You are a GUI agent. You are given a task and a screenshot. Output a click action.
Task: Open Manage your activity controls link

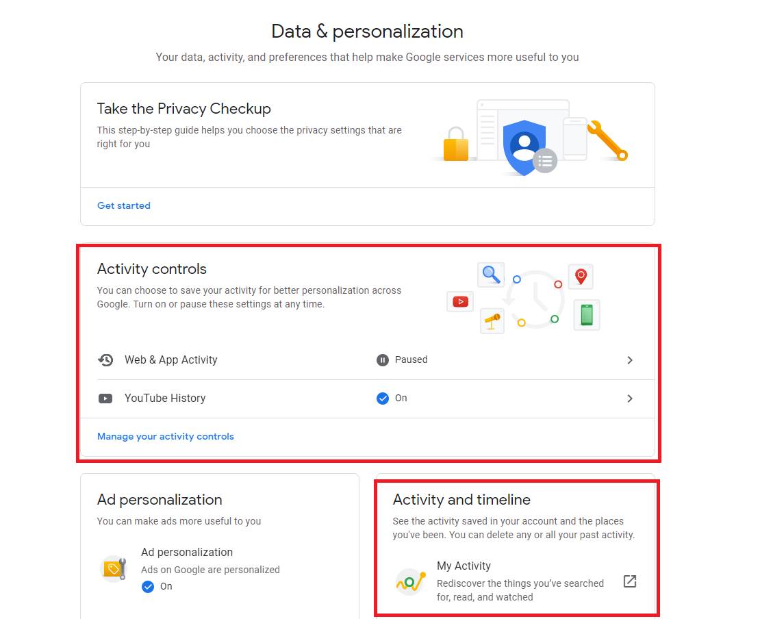tap(166, 437)
